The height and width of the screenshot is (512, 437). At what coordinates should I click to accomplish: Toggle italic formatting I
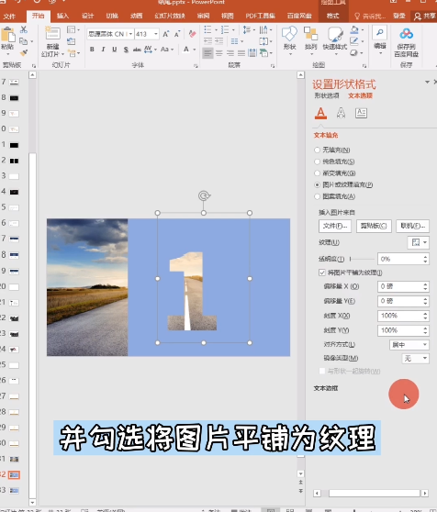click(x=103, y=50)
